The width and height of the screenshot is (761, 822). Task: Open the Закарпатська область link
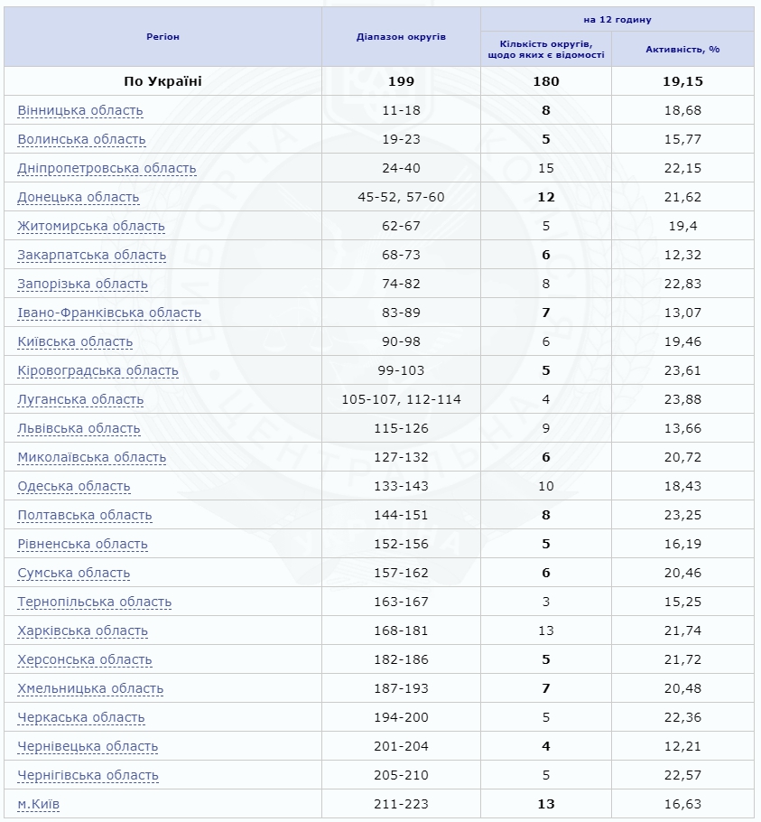[92, 255]
